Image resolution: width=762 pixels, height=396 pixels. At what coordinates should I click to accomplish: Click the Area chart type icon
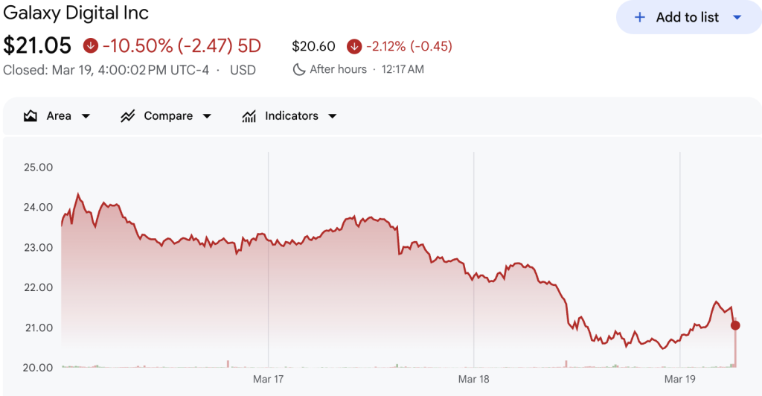click(31, 116)
